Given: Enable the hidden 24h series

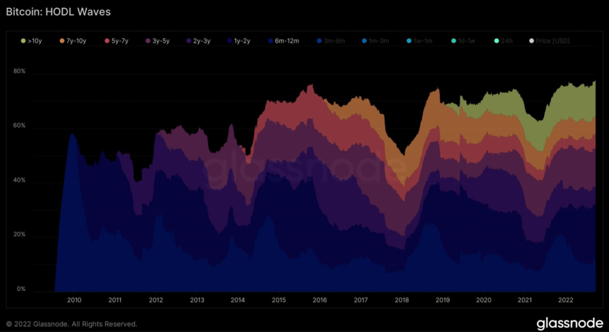Looking at the screenshot, I should click(x=503, y=41).
